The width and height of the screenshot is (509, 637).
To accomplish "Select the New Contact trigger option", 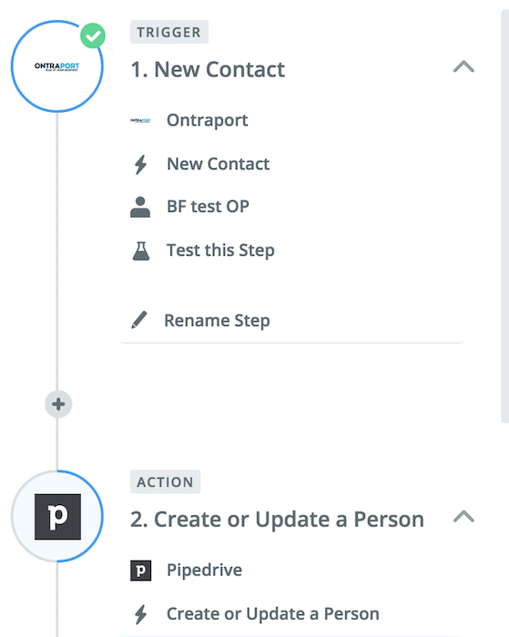I will pyautogui.click(x=292, y=164).
